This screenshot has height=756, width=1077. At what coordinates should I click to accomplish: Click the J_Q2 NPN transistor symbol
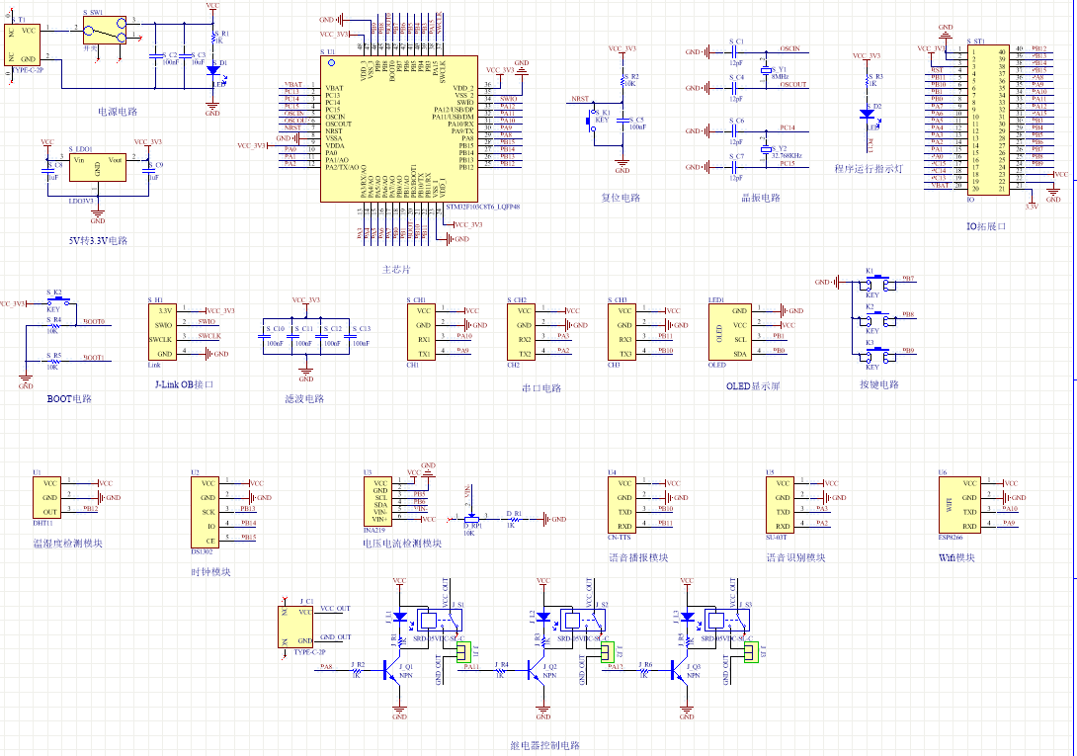536,671
